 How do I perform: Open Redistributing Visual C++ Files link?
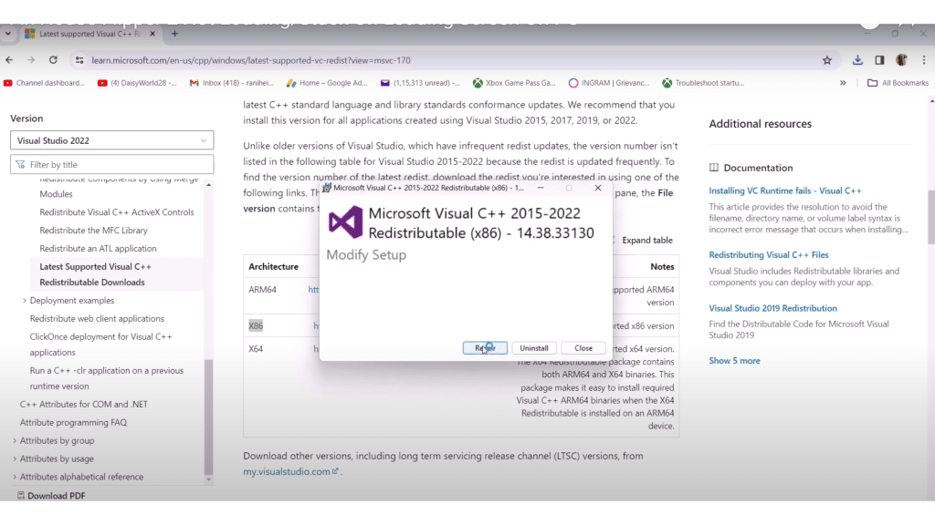[769, 255]
